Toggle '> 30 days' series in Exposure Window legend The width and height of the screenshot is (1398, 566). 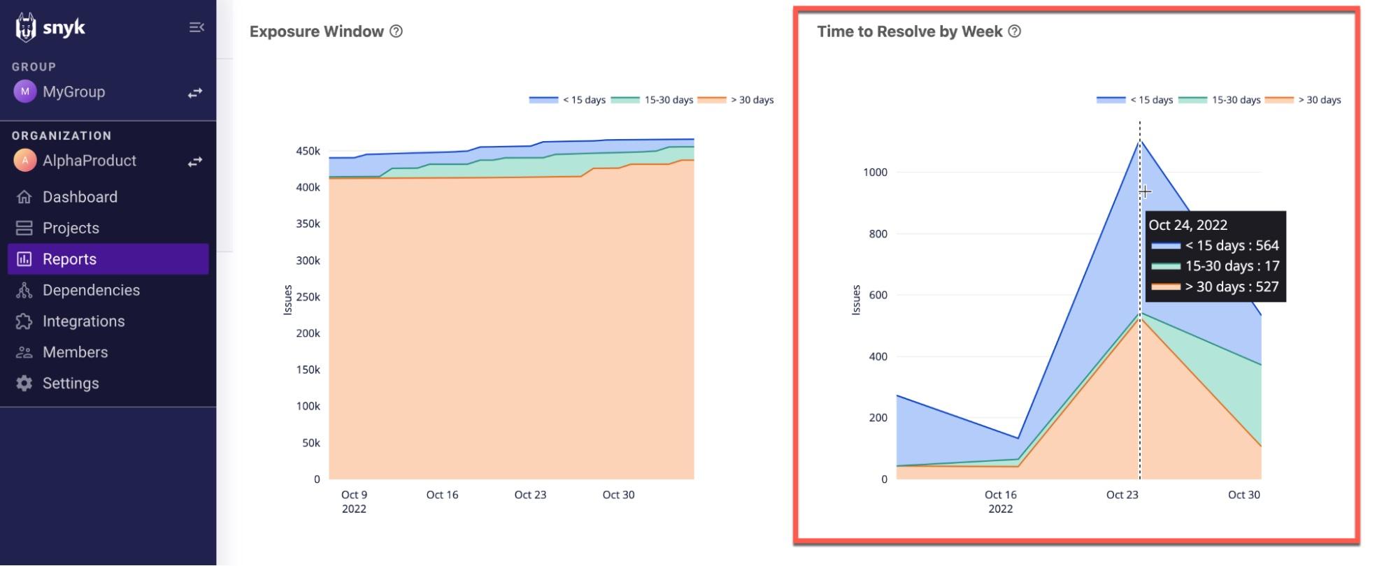coord(736,100)
